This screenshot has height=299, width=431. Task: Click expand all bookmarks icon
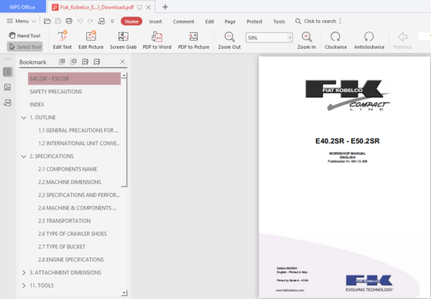click(62, 62)
